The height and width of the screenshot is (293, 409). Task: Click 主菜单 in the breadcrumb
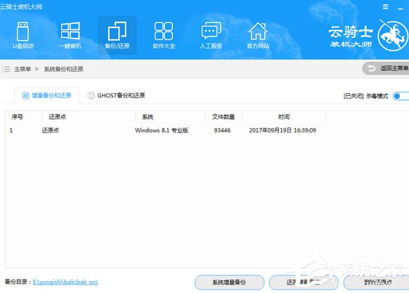(x=22, y=69)
